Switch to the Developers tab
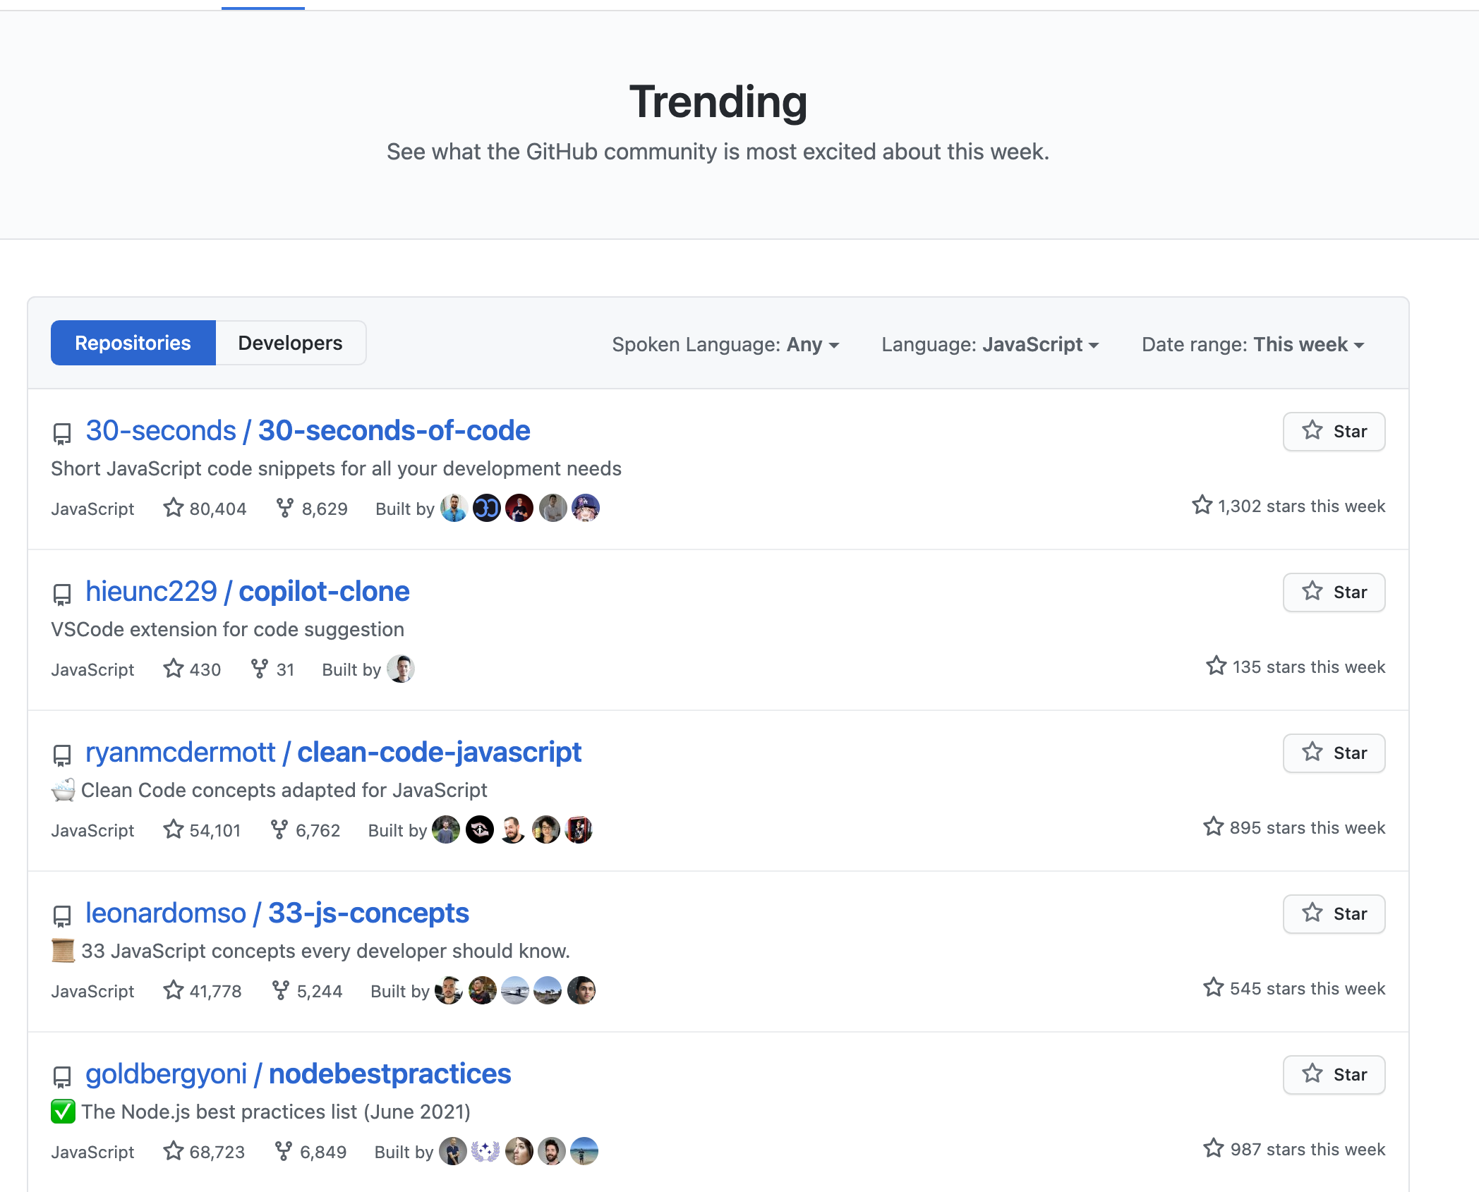This screenshot has height=1192, width=1479. (x=290, y=343)
